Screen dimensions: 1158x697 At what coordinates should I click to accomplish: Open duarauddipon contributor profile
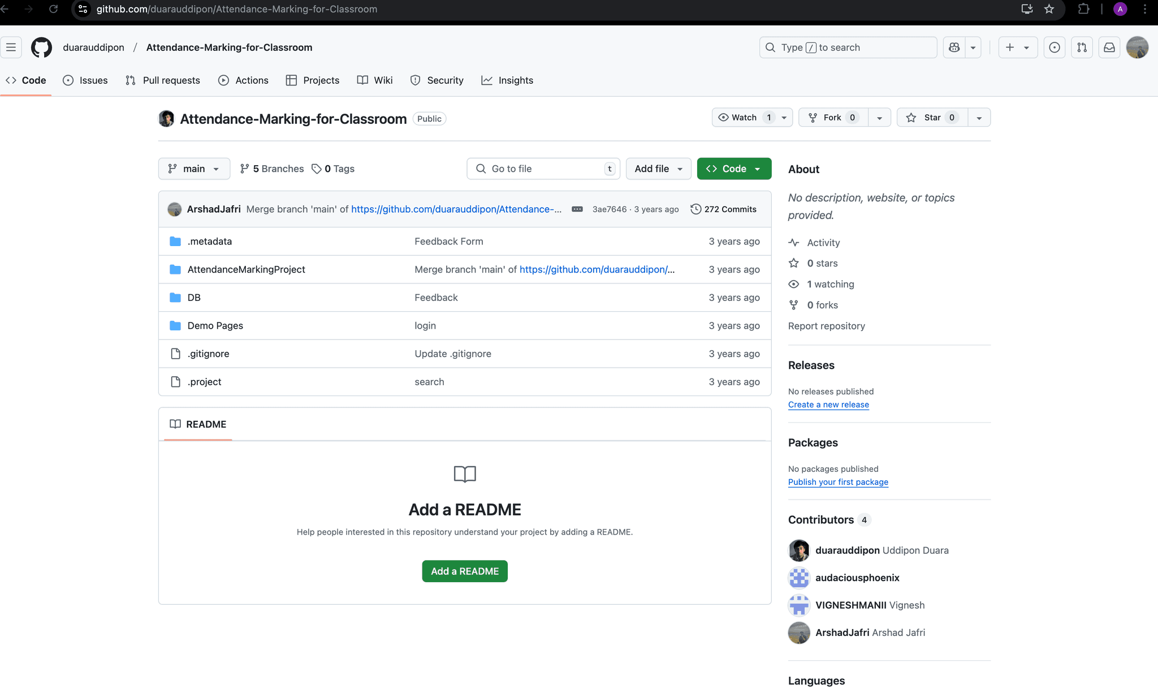pyautogui.click(x=848, y=550)
